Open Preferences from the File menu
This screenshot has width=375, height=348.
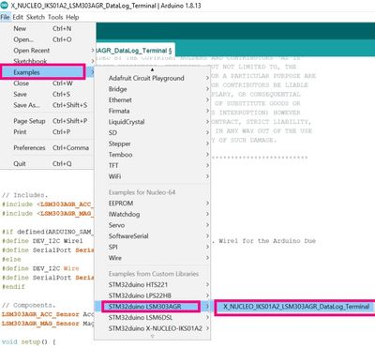point(47,147)
